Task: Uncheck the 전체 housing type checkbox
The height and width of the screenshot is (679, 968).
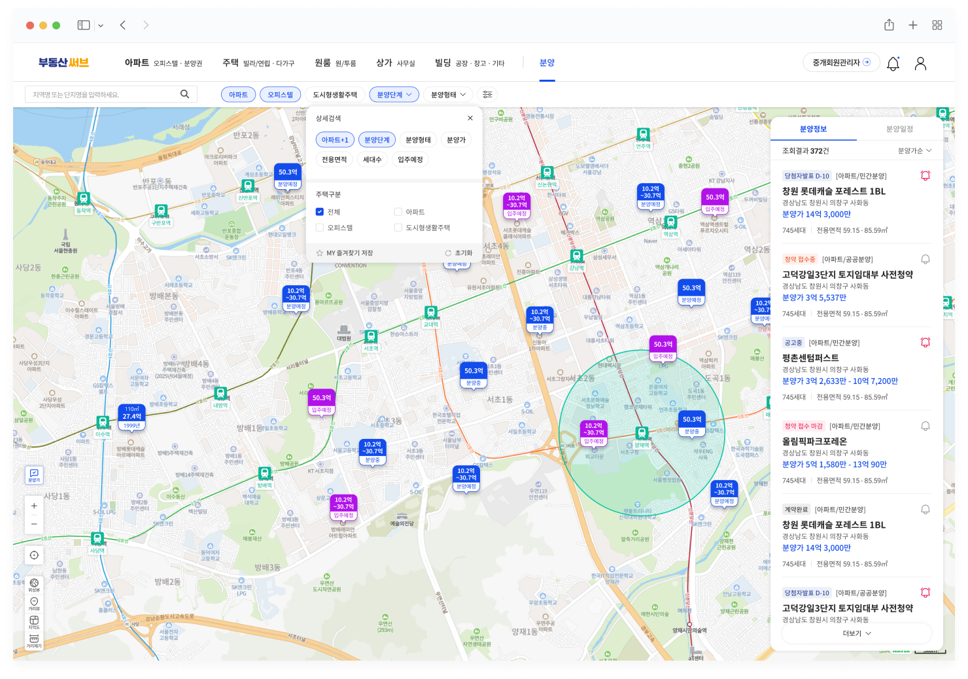Action: pos(320,211)
